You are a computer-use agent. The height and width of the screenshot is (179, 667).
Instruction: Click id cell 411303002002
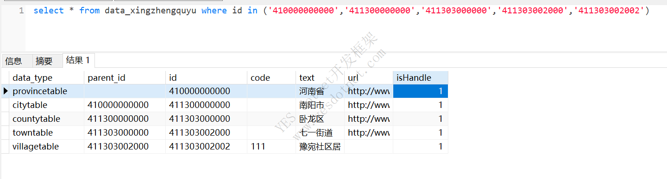pos(206,147)
